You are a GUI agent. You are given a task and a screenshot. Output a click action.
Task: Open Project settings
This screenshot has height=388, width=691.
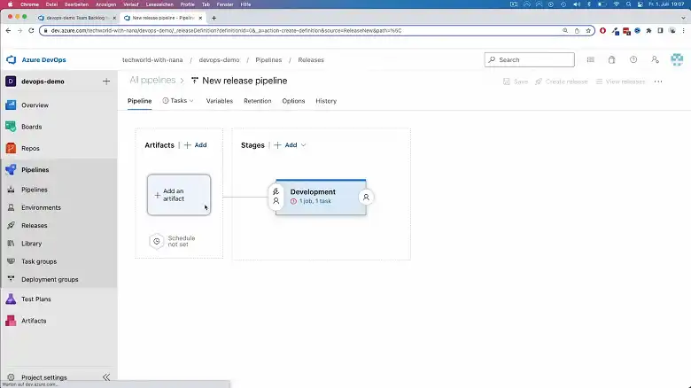coord(44,377)
